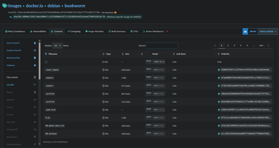Click the .pwd.lock filename
This screenshot has height=148, width=279.
pyautogui.click(x=50, y=110)
